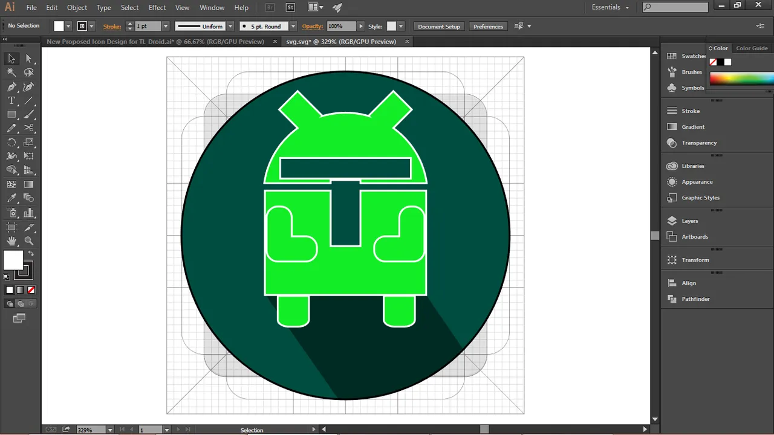Select the Direct Selection tool
This screenshot has height=435, width=774.
point(28,59)
